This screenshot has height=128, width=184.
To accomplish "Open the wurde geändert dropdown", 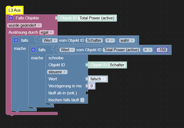I will (25, 25).
